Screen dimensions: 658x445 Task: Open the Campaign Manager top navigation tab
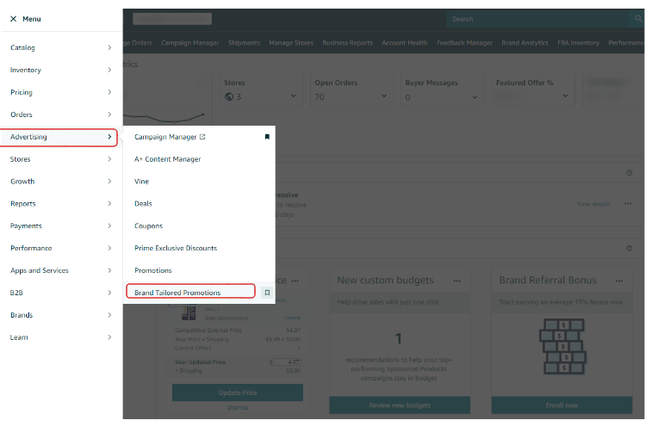coord(190,43)
